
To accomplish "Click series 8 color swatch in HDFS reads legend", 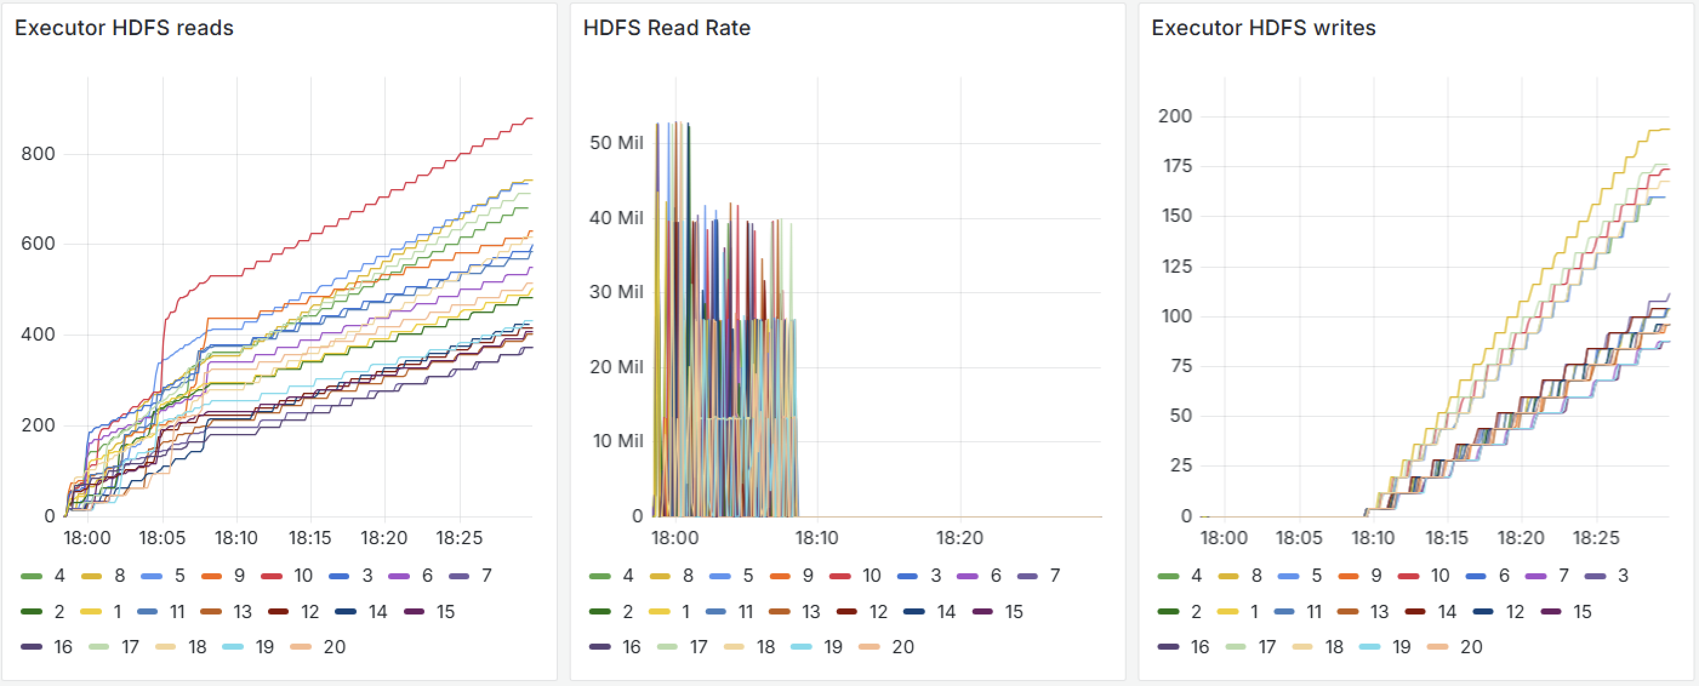I will (x=91, y=576).
